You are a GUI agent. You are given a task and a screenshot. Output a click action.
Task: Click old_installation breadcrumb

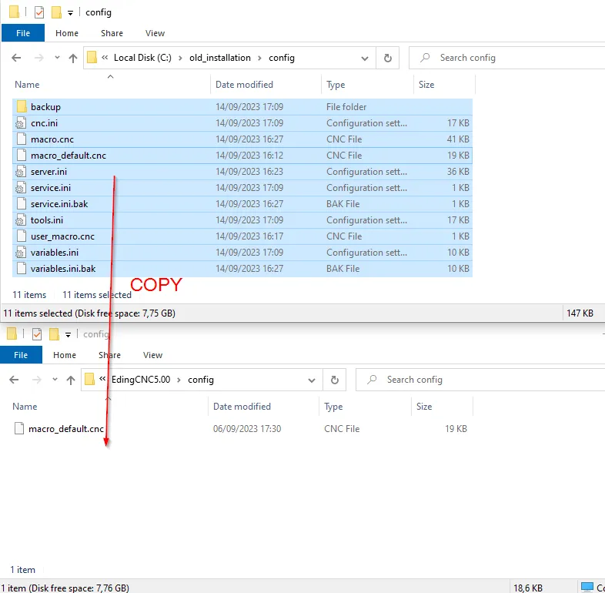click(x=220, y=58)
